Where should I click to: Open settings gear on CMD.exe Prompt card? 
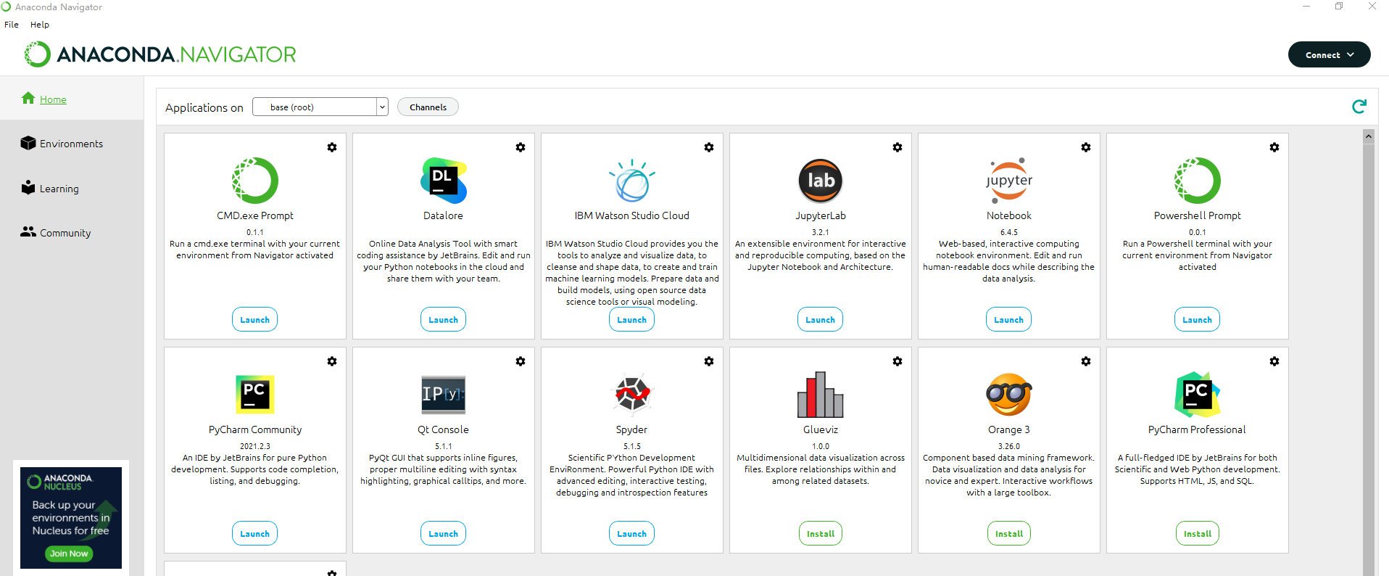pos(332,147)
